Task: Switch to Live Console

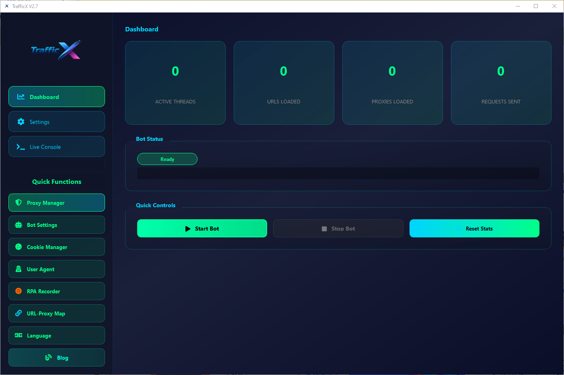Action: [57, 146]
